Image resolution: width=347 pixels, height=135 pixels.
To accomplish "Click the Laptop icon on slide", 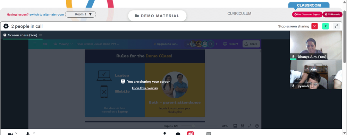I will pyautogui.click(x=104, y=75).
